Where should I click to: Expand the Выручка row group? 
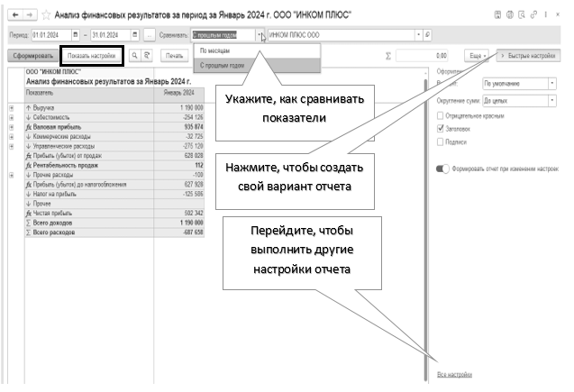[x=12, y=108]
